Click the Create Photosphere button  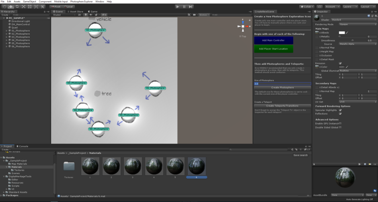click(x=282, y=87)
